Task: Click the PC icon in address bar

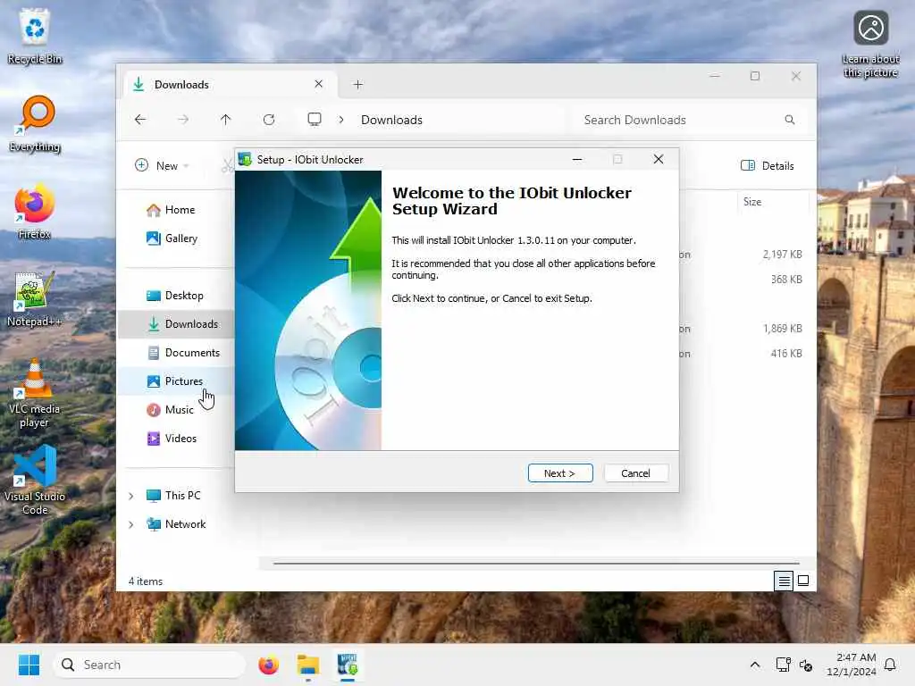Action: tap(315, 120)
